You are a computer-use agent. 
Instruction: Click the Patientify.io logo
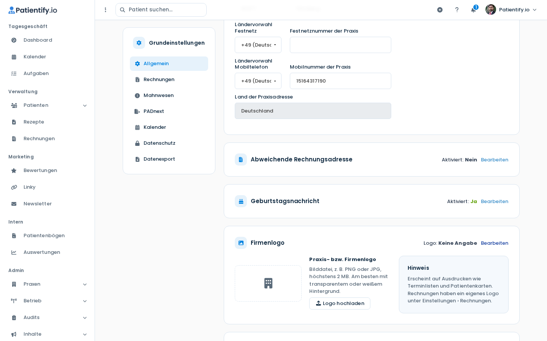(x=33, y=10)
